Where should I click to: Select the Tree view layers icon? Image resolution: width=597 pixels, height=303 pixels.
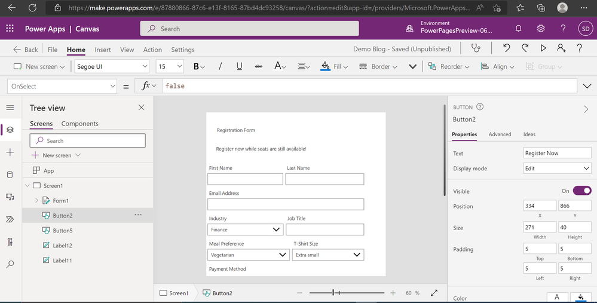tap(10, 130)
